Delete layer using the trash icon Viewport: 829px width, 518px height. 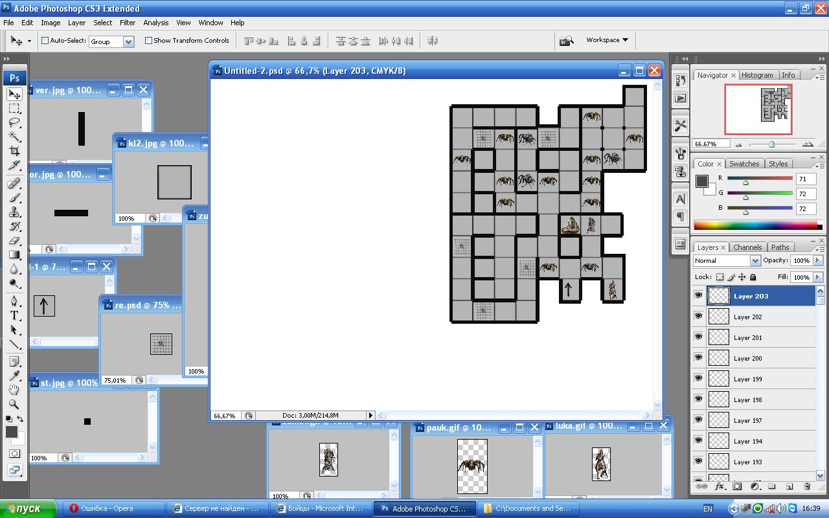click(x=806, y=486)
